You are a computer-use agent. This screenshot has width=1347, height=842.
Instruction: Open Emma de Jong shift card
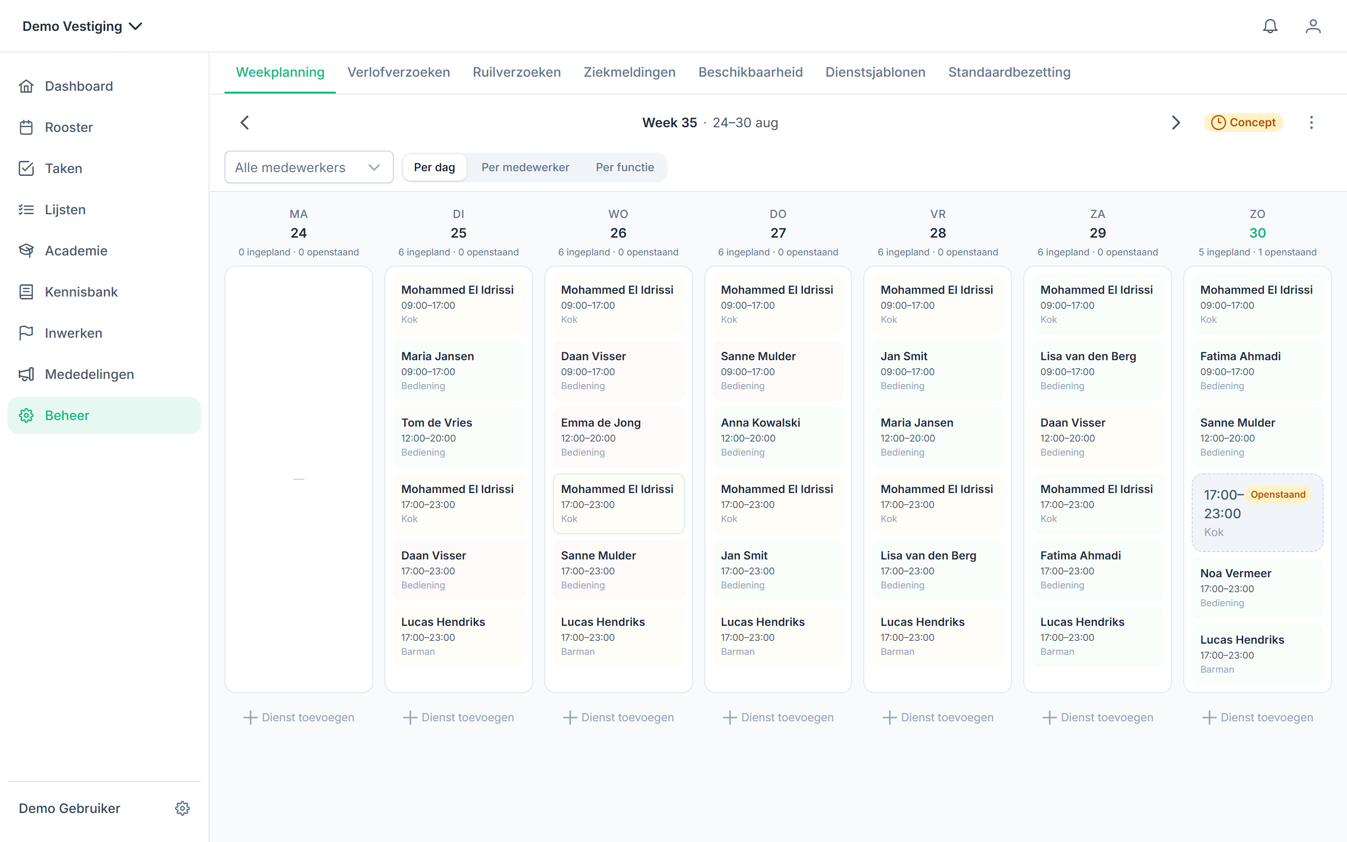[618, 437]
